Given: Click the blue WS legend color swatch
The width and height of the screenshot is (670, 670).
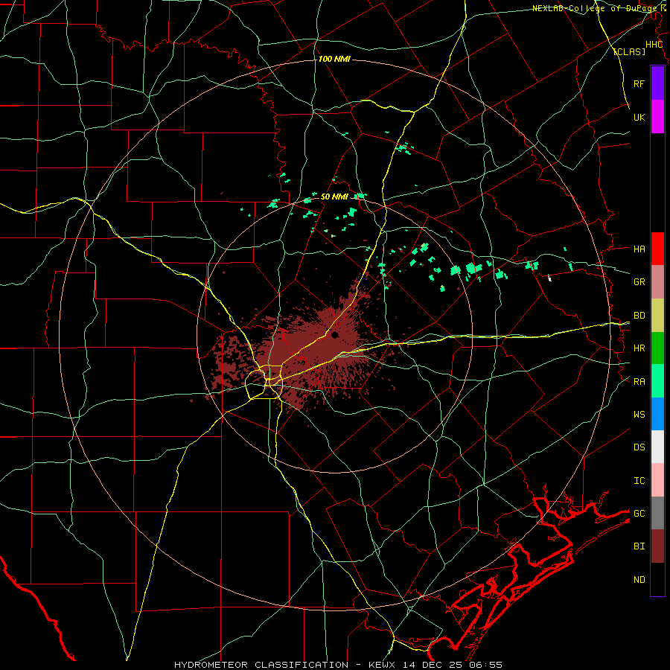Looking at the screenshot, I should [x=657, y=414].
